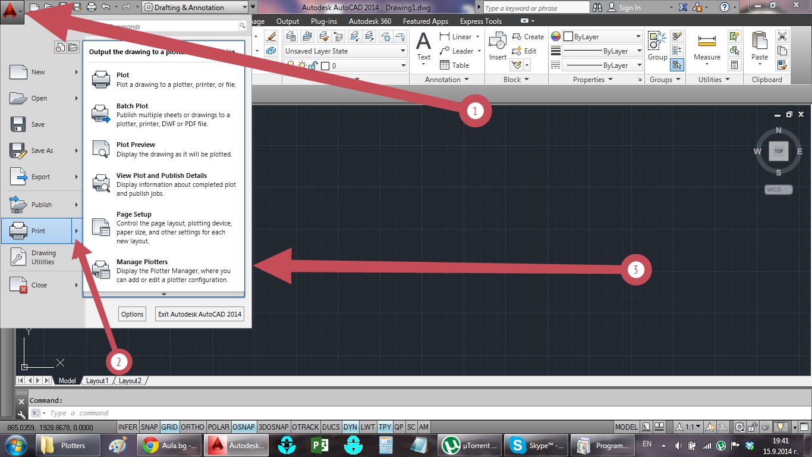Click the Options button in application menu

133,314
